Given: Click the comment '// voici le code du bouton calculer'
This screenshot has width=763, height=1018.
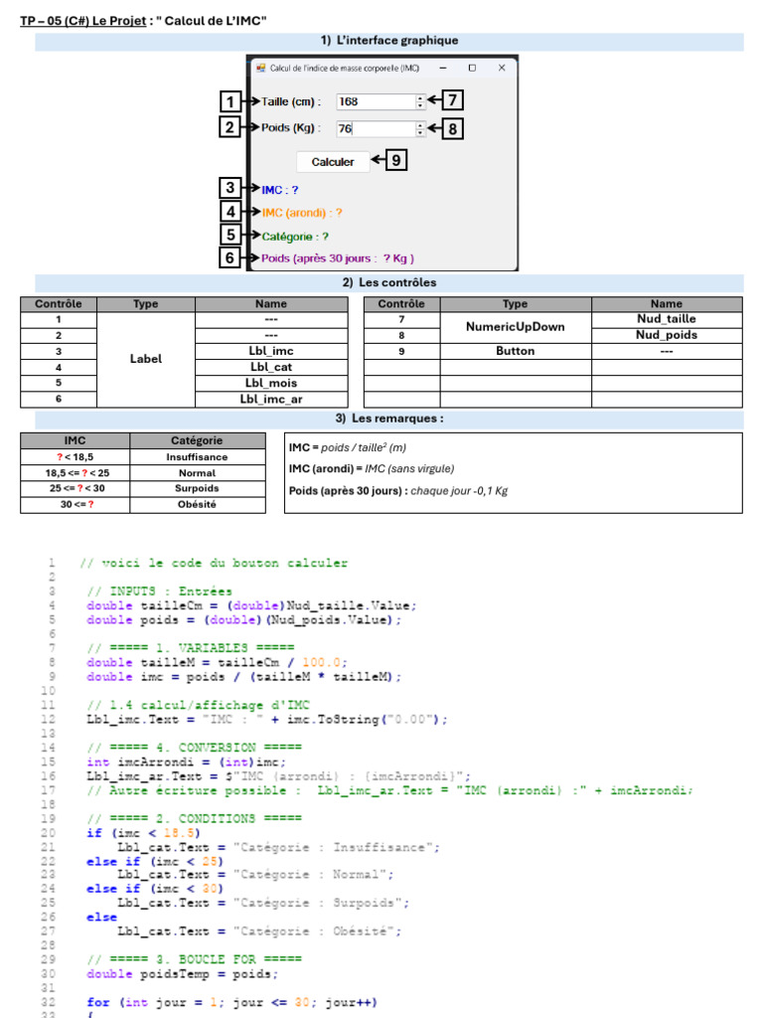Looking at the screenshot, I should (x=214, y=563).
